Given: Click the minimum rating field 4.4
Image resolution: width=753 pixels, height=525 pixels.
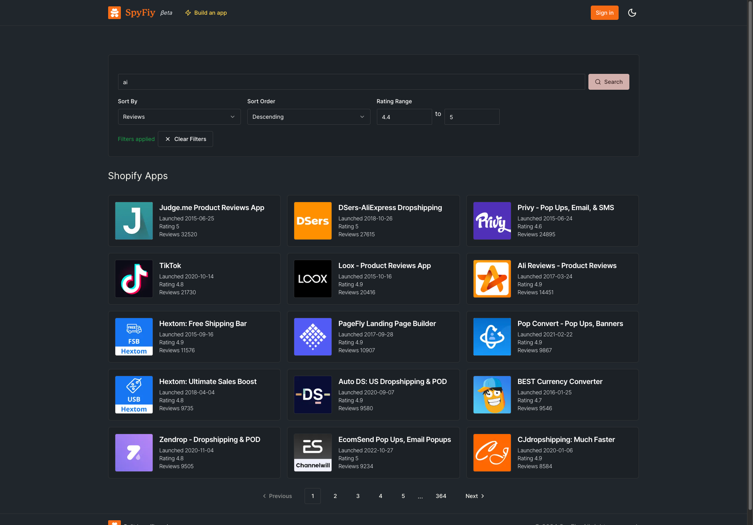Looking at the screenshot, I should click(404, 117).
